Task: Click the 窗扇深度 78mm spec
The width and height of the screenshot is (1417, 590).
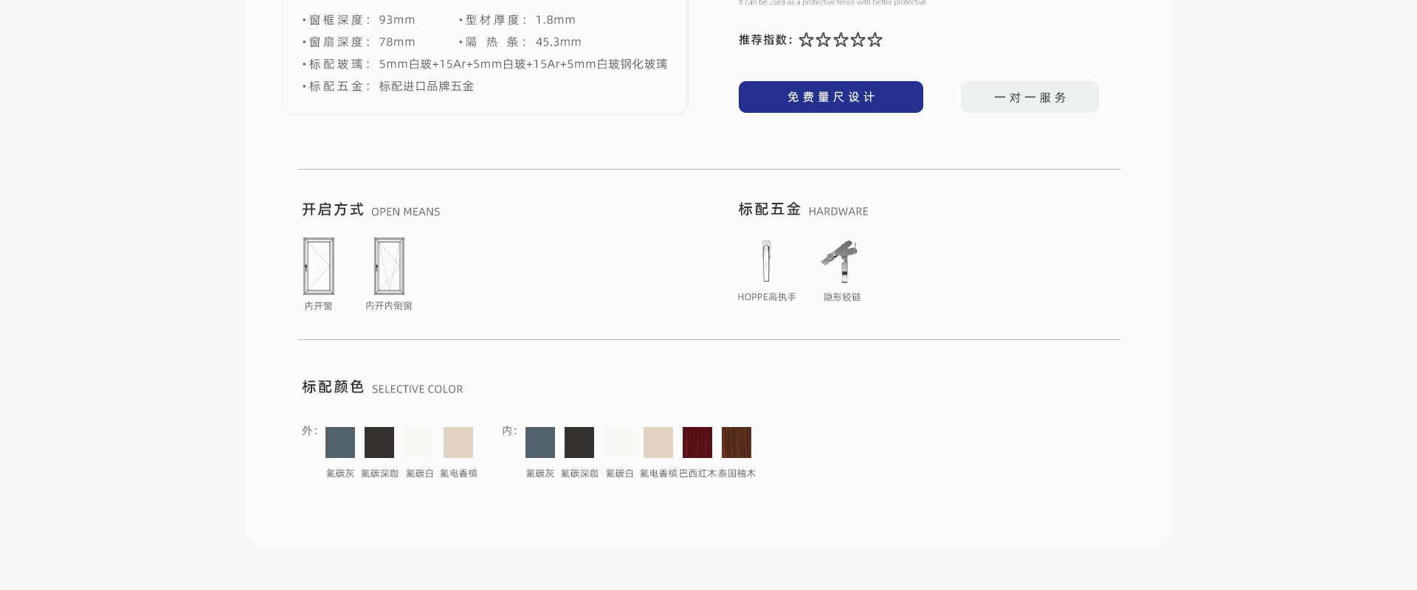Action: tap(359, 42)
